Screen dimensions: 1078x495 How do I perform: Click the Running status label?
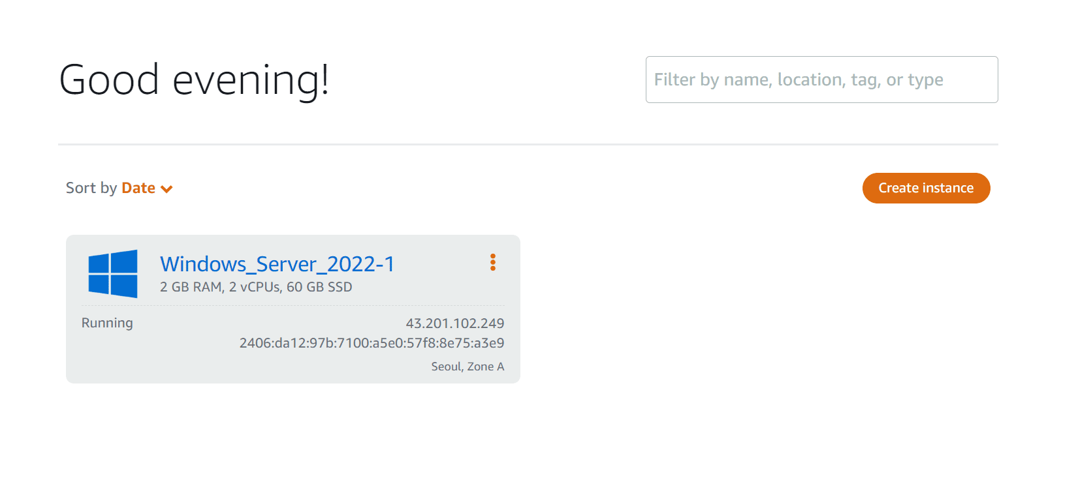point(107,323)
